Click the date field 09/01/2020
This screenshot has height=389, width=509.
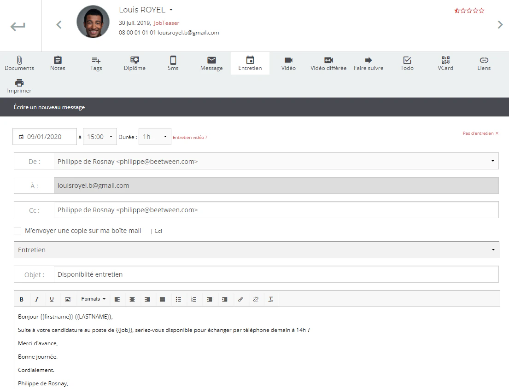[45, 137]
